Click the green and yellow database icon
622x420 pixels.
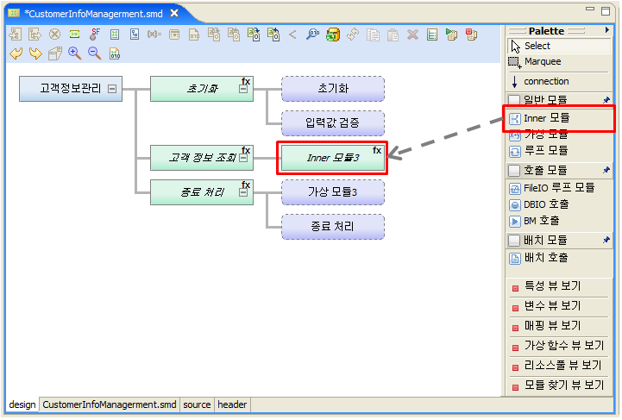[x=333, y=34]
